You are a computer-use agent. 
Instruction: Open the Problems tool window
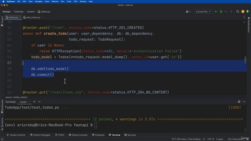point(98,135)
